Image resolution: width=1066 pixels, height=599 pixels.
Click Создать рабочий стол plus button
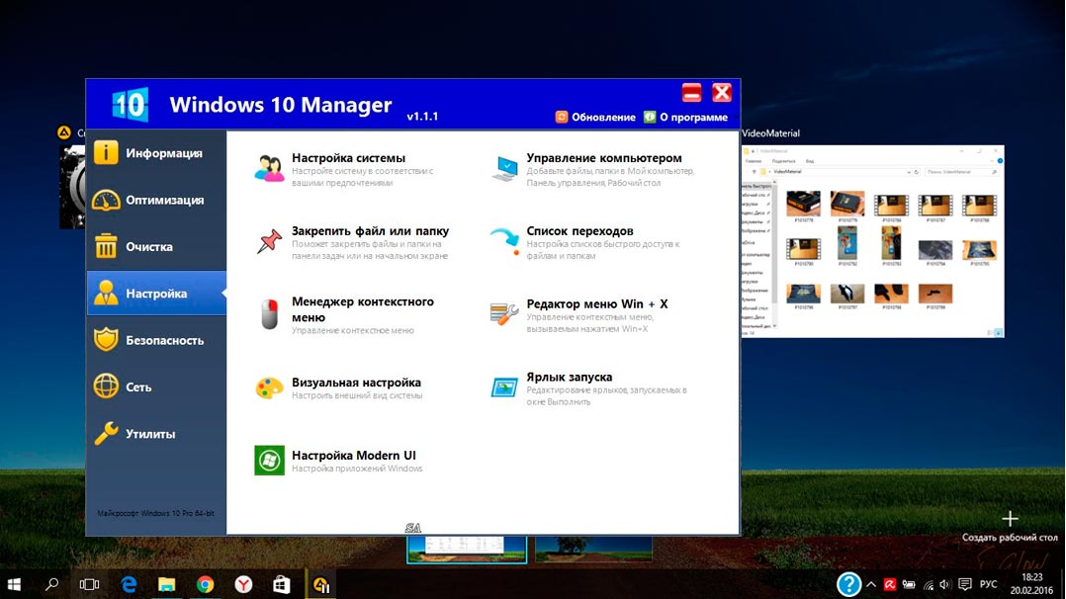[1010, 519]
